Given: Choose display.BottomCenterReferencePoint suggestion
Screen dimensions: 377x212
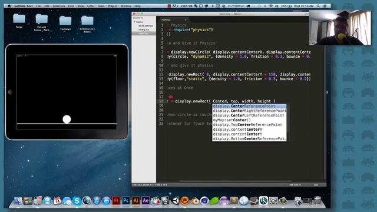Looking at the screenshot, I should point(249,139).
